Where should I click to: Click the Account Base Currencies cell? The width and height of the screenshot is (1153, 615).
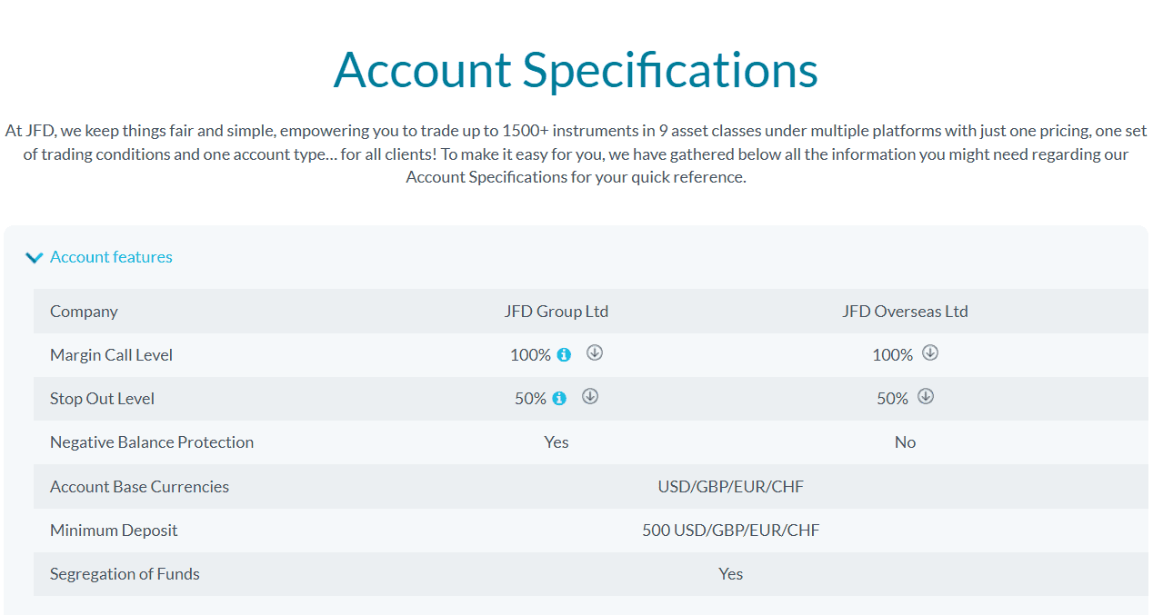coord(139,486)
